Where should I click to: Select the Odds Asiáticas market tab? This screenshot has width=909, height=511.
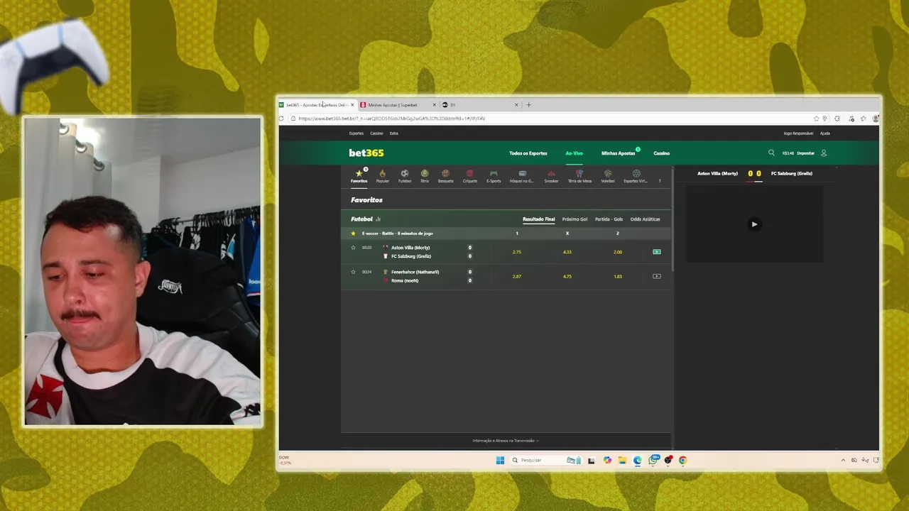645,219
